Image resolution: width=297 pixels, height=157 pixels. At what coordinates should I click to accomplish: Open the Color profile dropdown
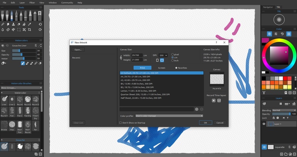tap(169, 116)
